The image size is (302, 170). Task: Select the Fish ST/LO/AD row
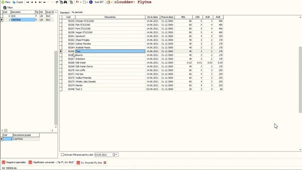142,25
